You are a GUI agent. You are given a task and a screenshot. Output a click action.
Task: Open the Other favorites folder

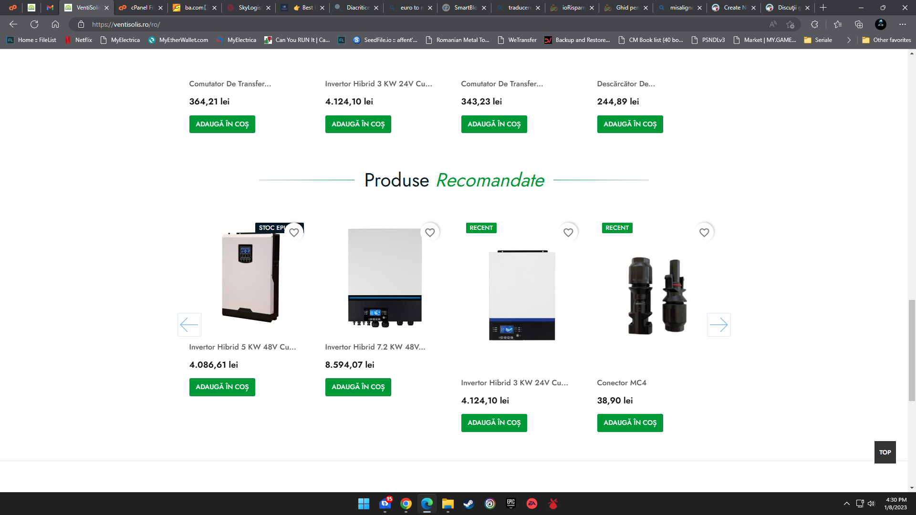tap(886, 40)
